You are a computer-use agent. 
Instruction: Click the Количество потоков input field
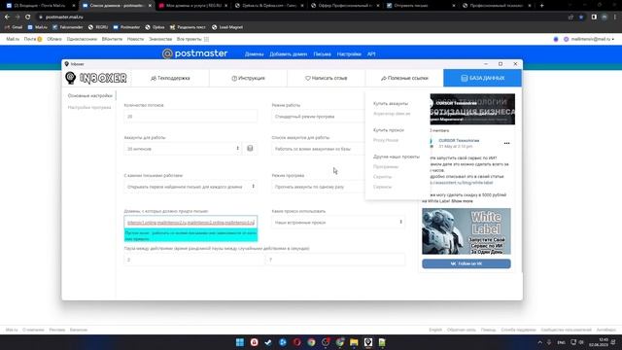pyautogui.click(x=190, y=117)
